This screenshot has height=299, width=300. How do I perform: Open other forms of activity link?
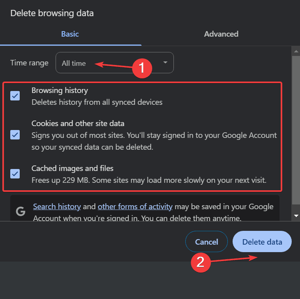[135, 207]
